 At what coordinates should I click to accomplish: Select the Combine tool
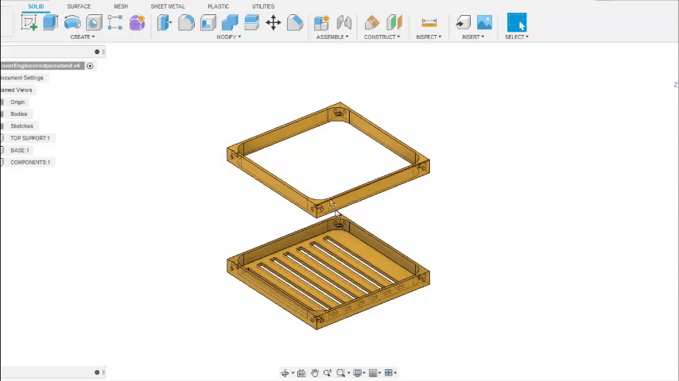click(x=230, y=22)
